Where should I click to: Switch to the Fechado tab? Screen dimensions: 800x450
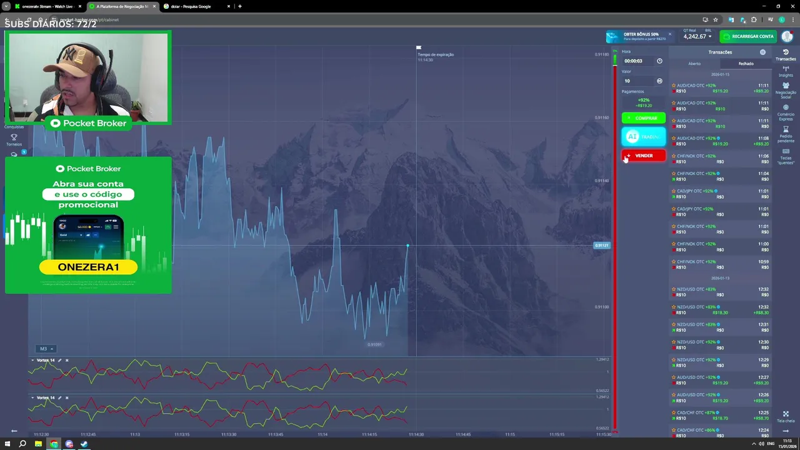point(746,63)
